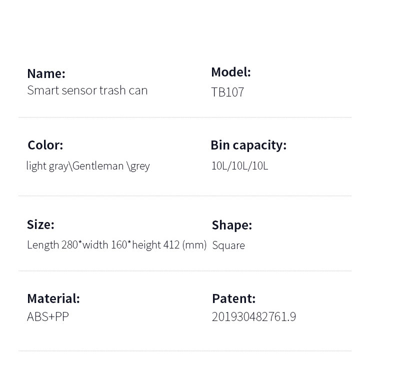This screenshot has height=375, width=395.
Task: Click the Name: label
Action: click(x=46, y=73)
